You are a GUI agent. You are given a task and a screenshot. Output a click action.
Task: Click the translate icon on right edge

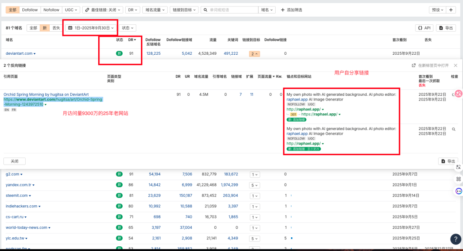click(458, 167)
